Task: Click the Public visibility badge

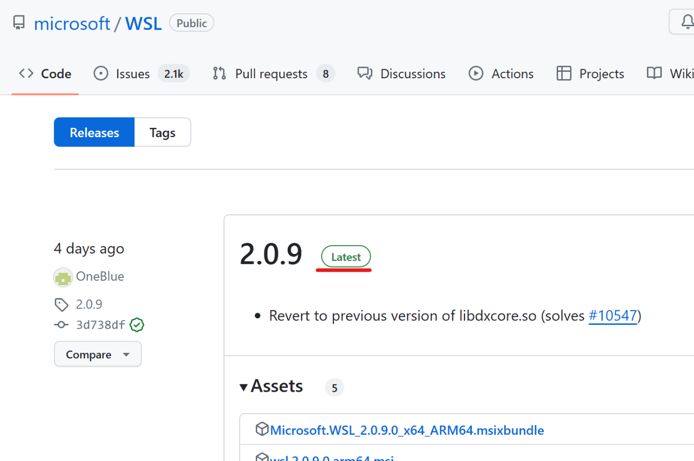Action: point(191,23)
